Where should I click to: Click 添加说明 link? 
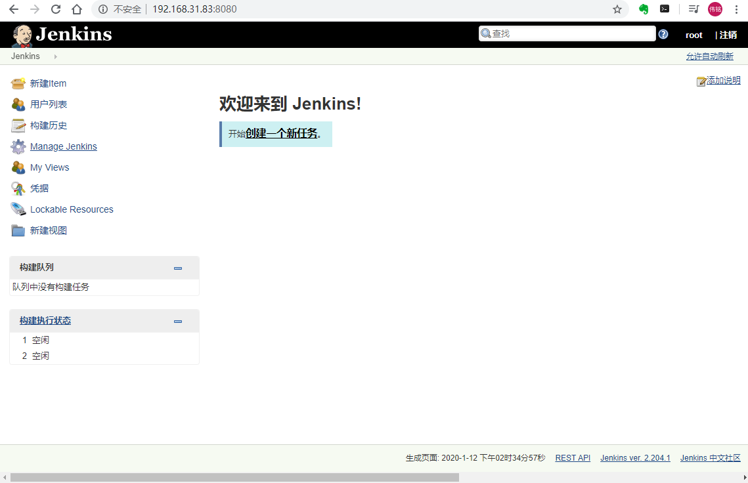pyautogui.click(x=723, y=80)
